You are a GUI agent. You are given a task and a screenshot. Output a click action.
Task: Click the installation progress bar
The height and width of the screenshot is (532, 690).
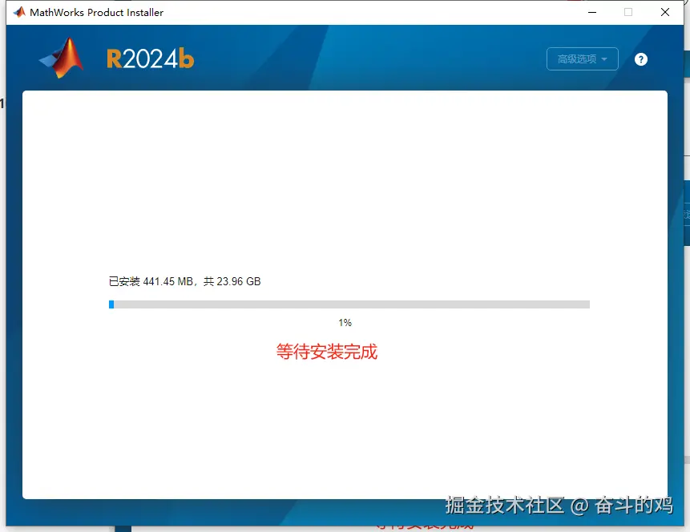349,304
